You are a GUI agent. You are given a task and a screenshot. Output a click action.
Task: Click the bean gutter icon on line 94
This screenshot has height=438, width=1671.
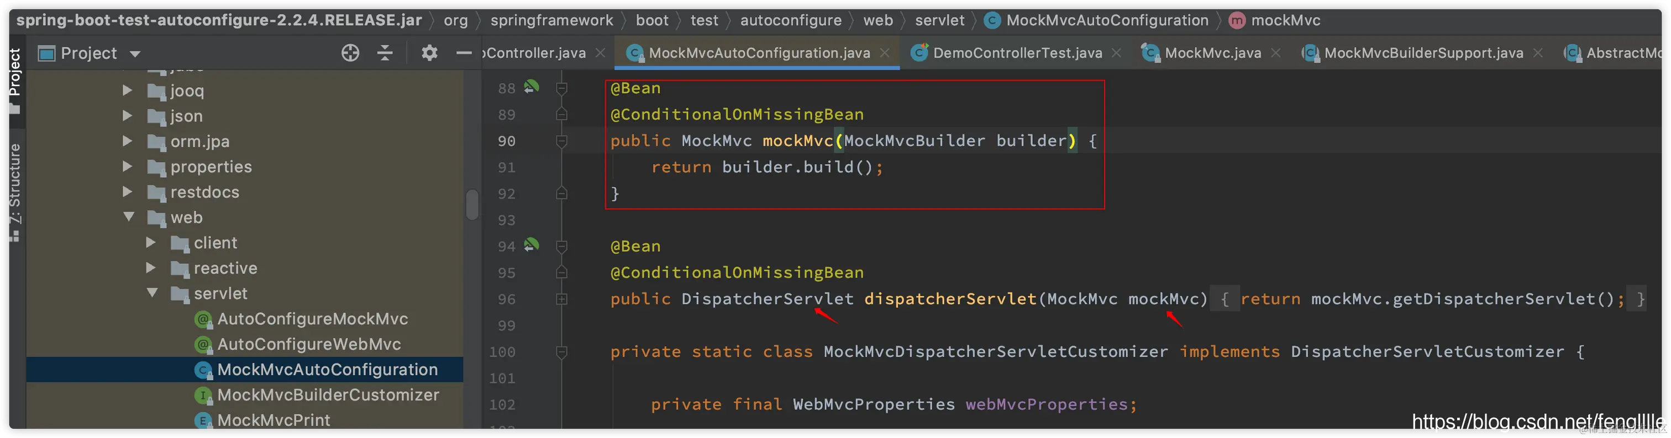tap(531, 244)
